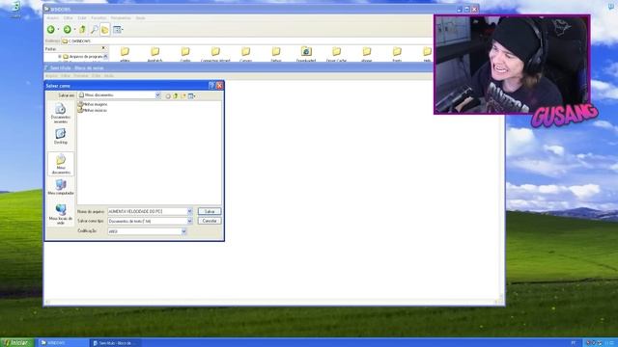Go up one folder level in explorer

click(x=82, y=30)
